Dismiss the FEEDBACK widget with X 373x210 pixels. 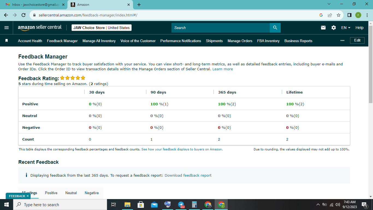28,196
